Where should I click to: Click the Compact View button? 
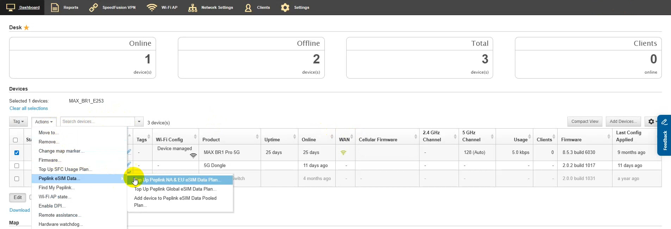coord(585,122)
